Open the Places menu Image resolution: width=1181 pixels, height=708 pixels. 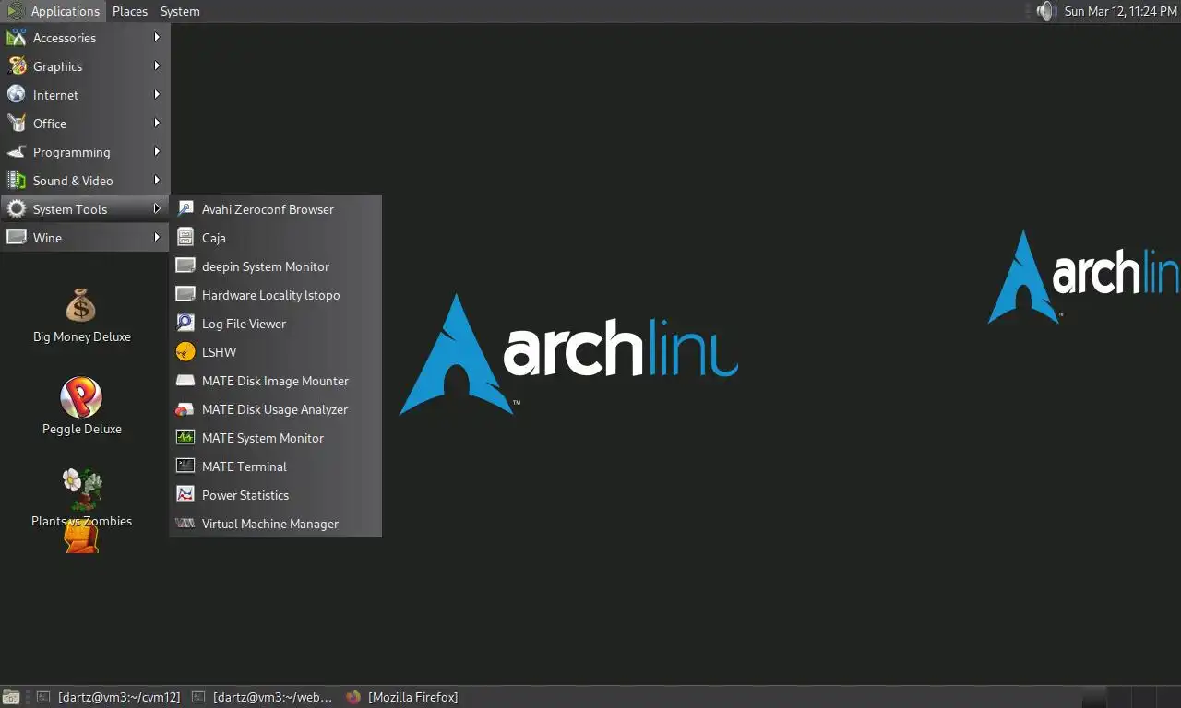click(130, 11)
